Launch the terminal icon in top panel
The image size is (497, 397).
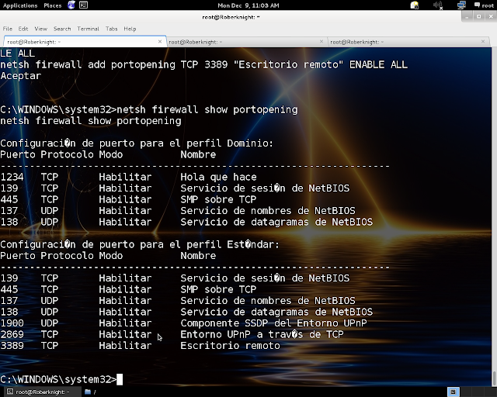point(83,5)
